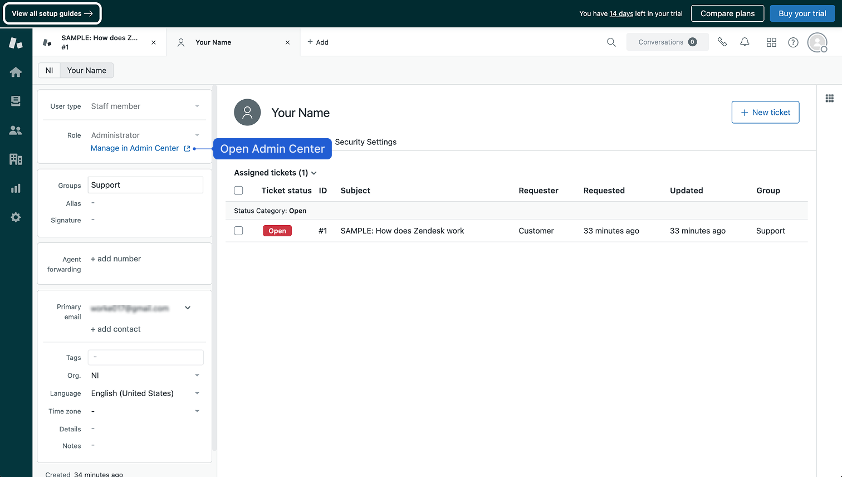Click the Zendesk logo in sidebar

coord(16,43)
